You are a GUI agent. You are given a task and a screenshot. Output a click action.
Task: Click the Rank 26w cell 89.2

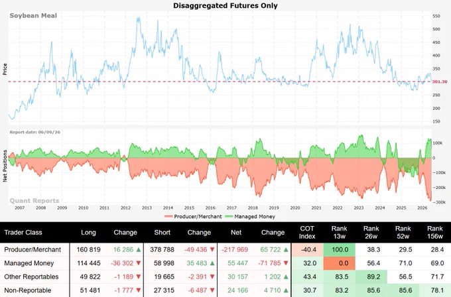[371, 276]
